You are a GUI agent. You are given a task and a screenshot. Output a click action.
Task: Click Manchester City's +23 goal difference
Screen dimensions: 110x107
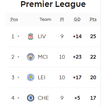pyautogui.click(x=77, y=57)
